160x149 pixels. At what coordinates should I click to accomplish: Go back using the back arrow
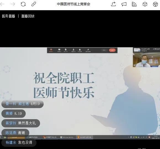2,4
